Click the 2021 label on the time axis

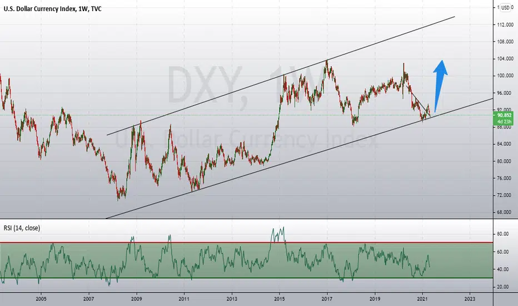pos(422,299)
